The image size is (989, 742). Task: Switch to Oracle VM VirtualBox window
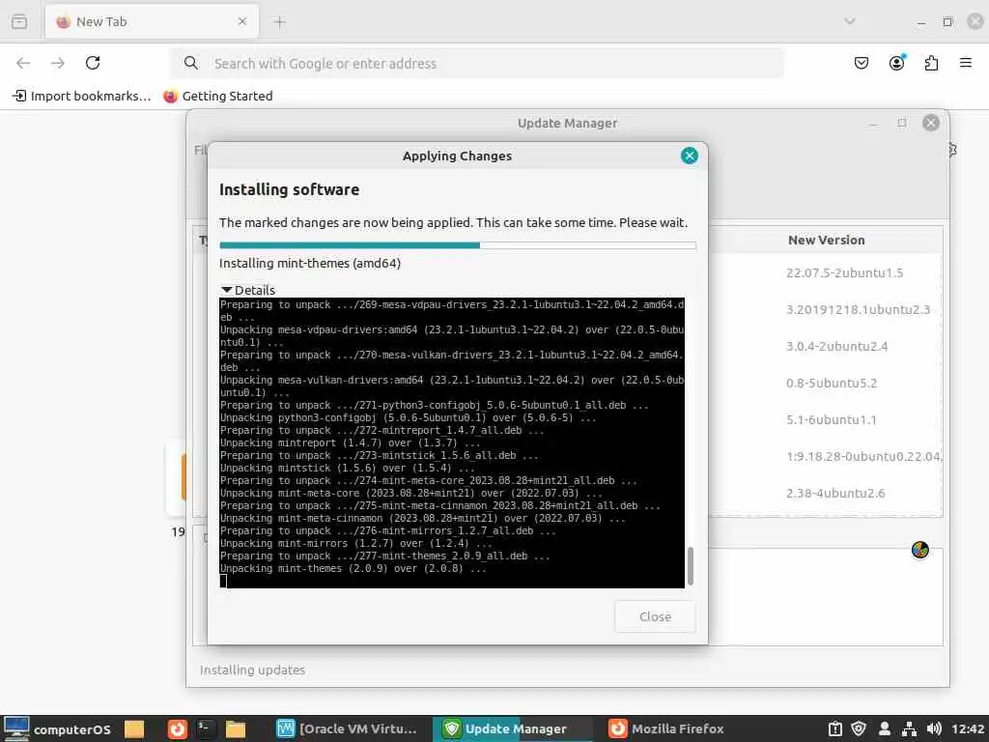347,728
